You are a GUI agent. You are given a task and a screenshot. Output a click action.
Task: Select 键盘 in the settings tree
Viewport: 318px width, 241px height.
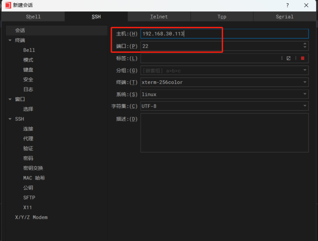(28, 70)
